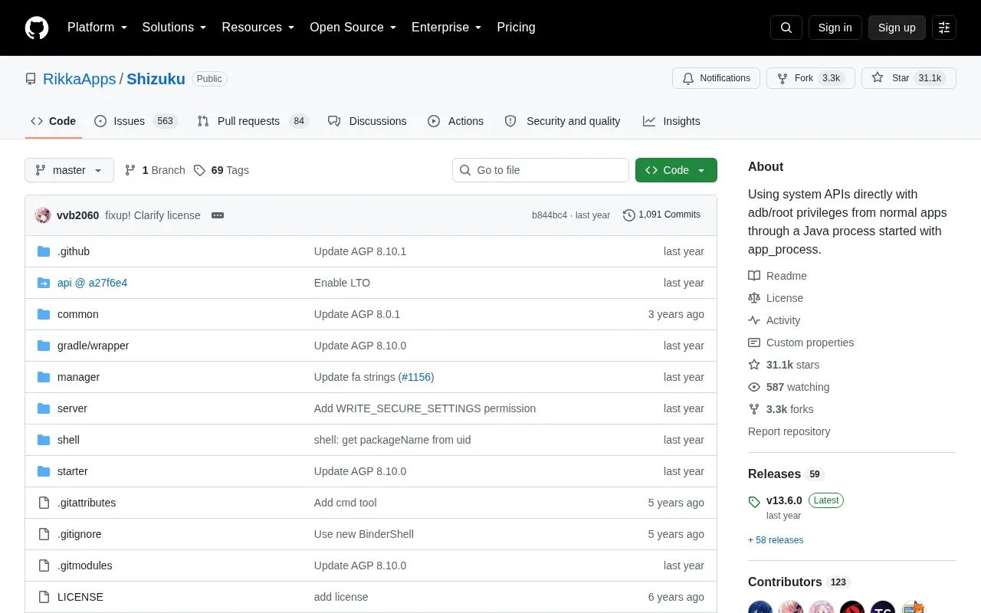View the 1,091 Commits history
Screen dimensions: 981x613
[x=661, y=215]
